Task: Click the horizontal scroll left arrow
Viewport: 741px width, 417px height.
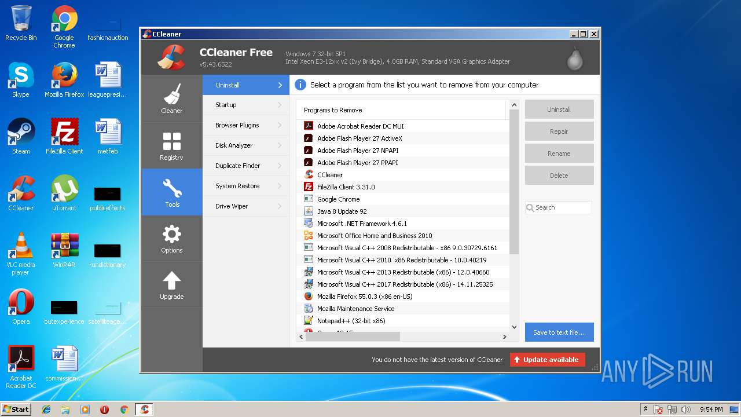Action: [301, 336]
